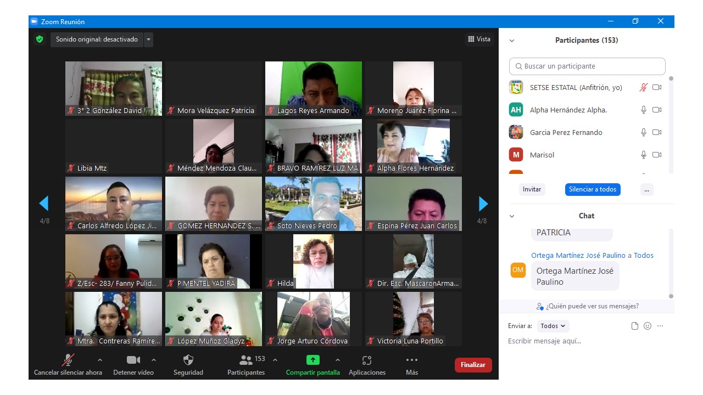Click camera icon for SETSE ESTATAL

[x=657, y=87]
